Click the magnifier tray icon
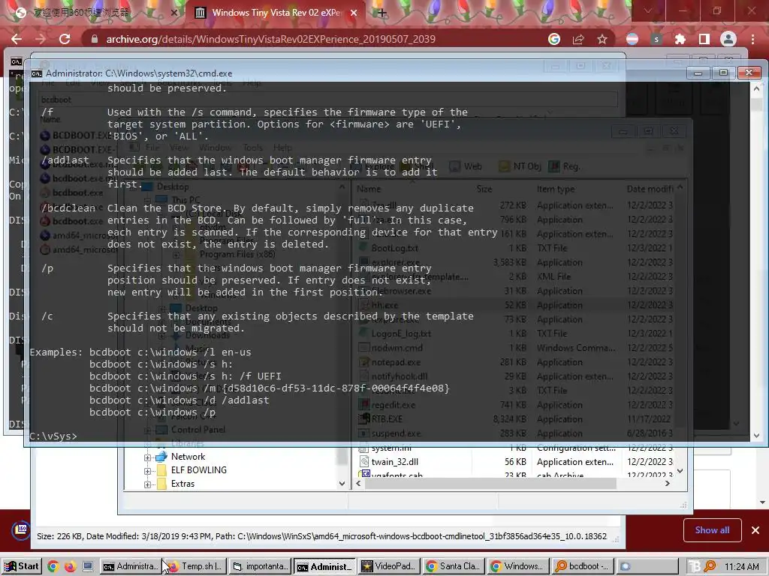This screenshot has width=769, height=576. (x=710, y=567)
